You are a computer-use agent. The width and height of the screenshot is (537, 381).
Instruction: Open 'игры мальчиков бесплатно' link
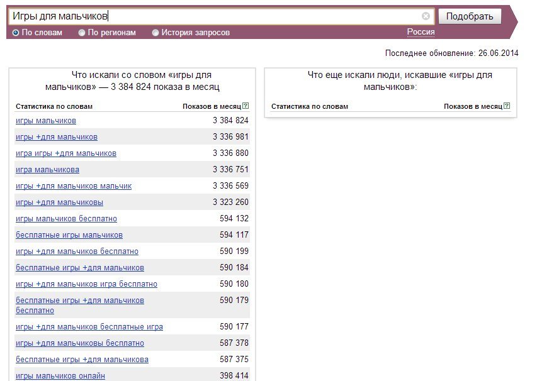[x=67, y=219]
